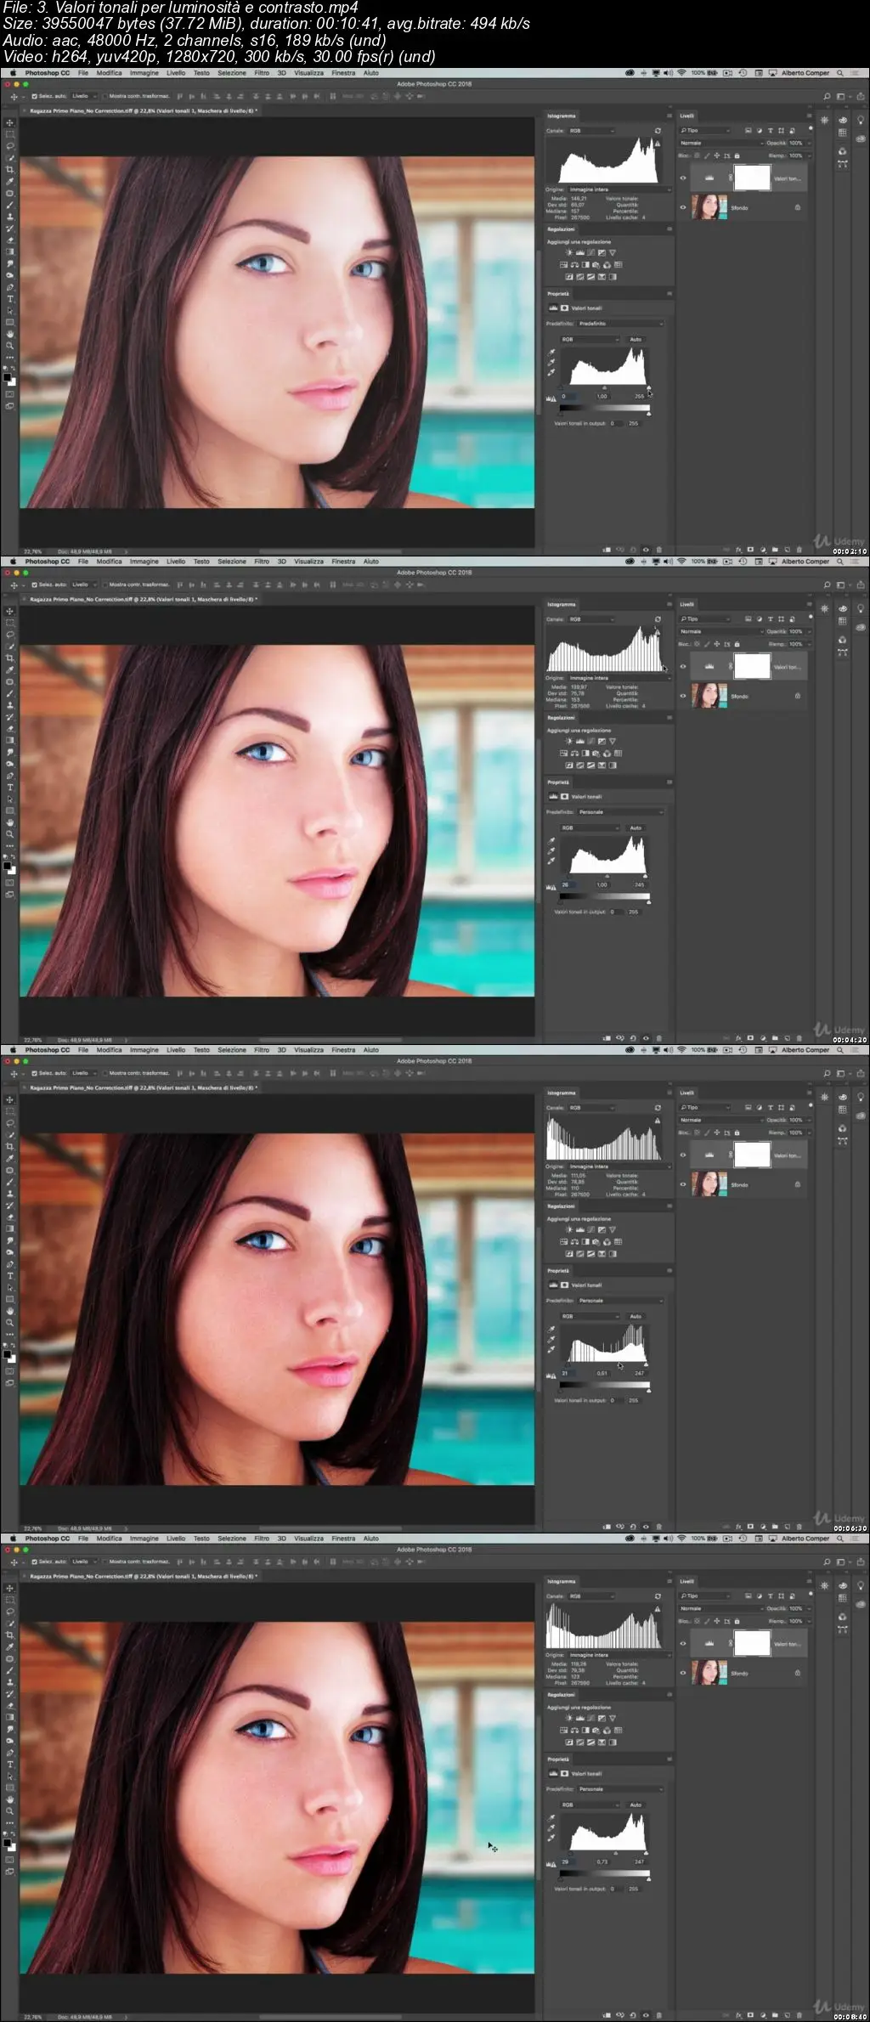Hide the Valori tonali layer in the first frame
The height and width of the screenshot is (2022, 870).
pyautogui.click(x=683, y=178)
